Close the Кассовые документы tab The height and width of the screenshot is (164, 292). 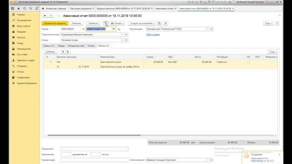pos(93,9)
